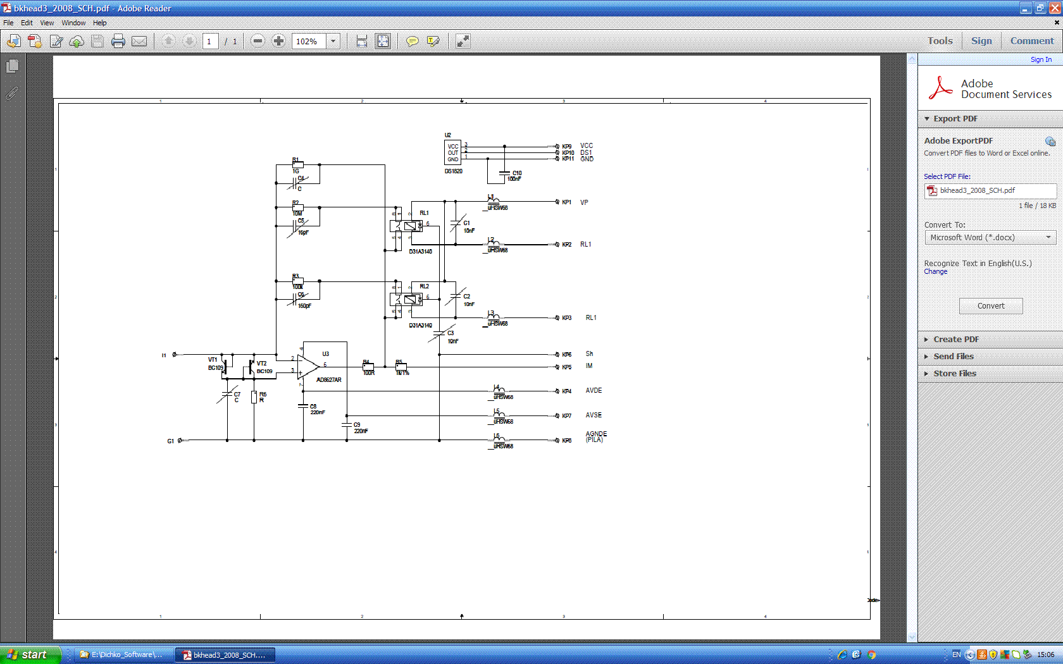Open the page thumbnails panel
The image size is (1063, 664).
coord(12,66)
